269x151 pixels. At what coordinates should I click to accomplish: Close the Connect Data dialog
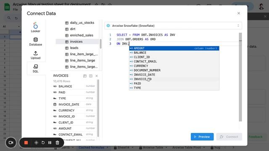[x=239, y=13]
